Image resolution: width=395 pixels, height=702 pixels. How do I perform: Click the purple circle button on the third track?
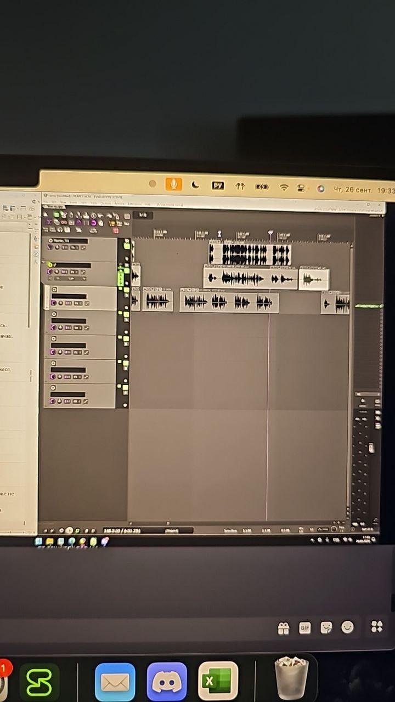(x=54, y=303)
